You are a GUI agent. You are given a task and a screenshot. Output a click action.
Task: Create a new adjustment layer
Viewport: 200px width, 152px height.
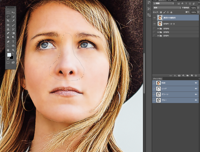[x=183, y=76]
